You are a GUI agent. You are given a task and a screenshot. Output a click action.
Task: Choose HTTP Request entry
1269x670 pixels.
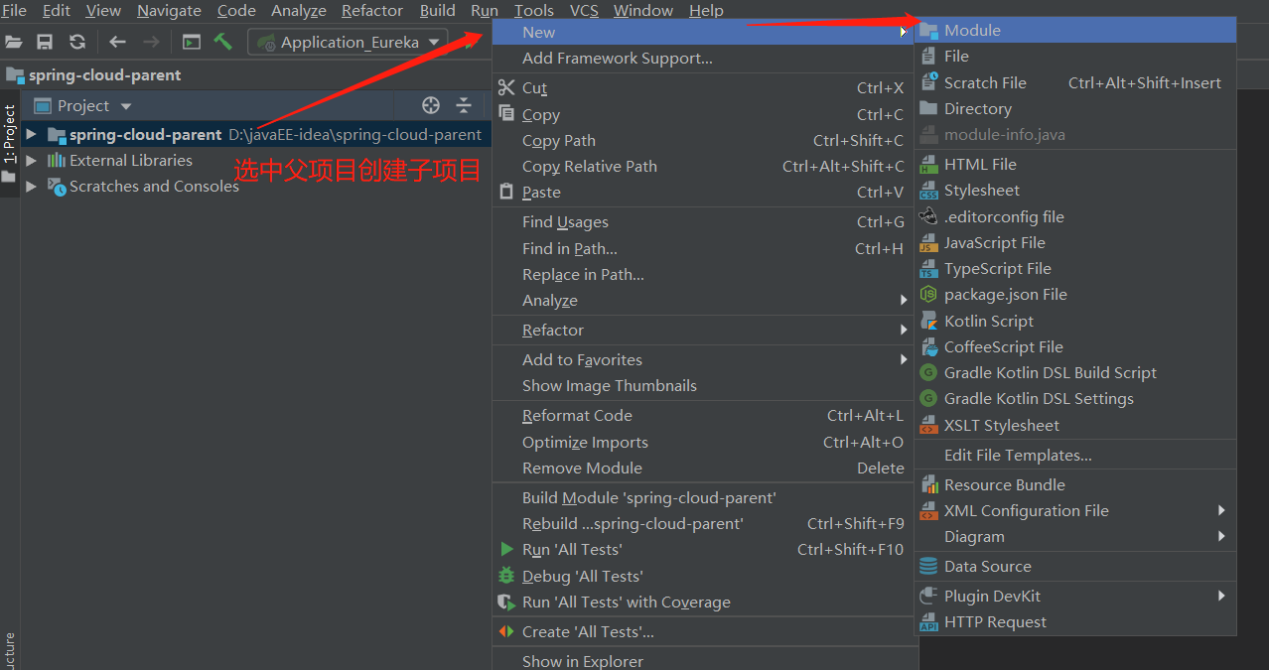pyautogui.click(x=1075, y=622)
